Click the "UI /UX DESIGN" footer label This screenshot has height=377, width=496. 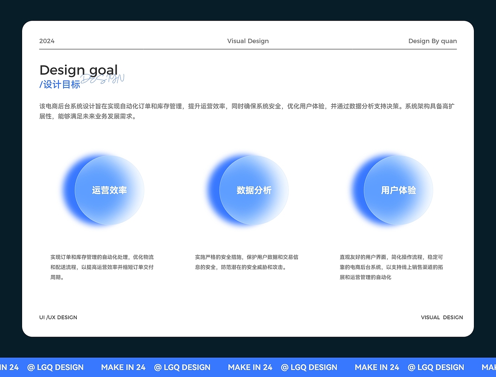click(58, 317)
